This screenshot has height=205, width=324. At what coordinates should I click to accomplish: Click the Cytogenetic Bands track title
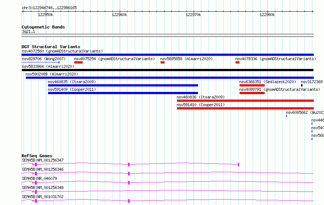coord(43,27)
